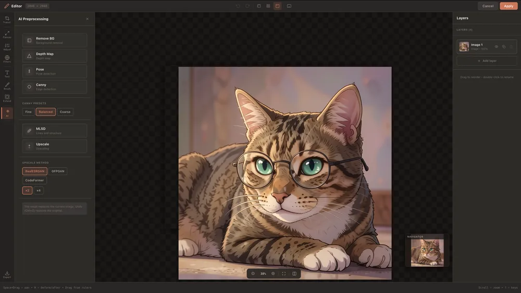Run Canny edge detection

55,86
